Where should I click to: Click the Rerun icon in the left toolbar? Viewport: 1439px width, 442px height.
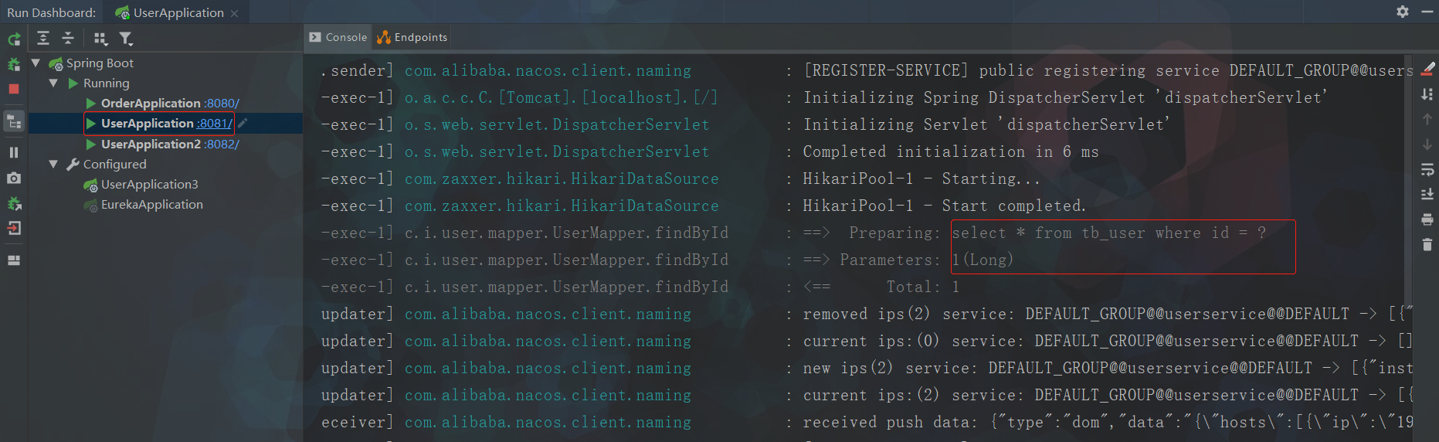pyautogui.click(x=14, y=39)
